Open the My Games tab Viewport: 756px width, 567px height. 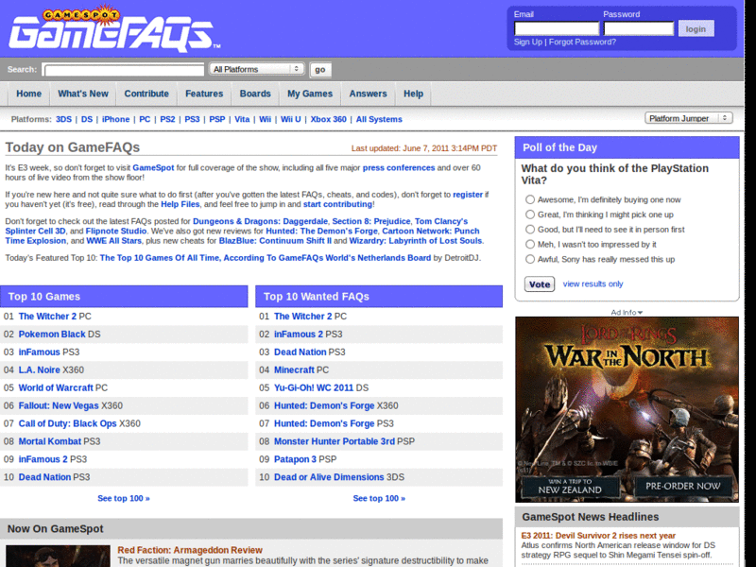click(x=310, y=94)
